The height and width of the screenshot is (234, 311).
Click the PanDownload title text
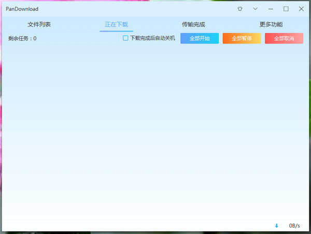[22, 9]
